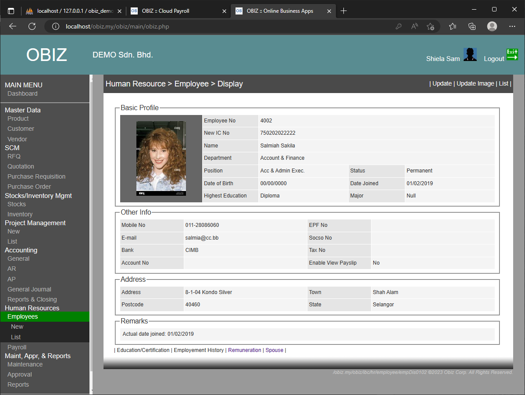Click the read aloud icon in the address bar

pos(414,26)
